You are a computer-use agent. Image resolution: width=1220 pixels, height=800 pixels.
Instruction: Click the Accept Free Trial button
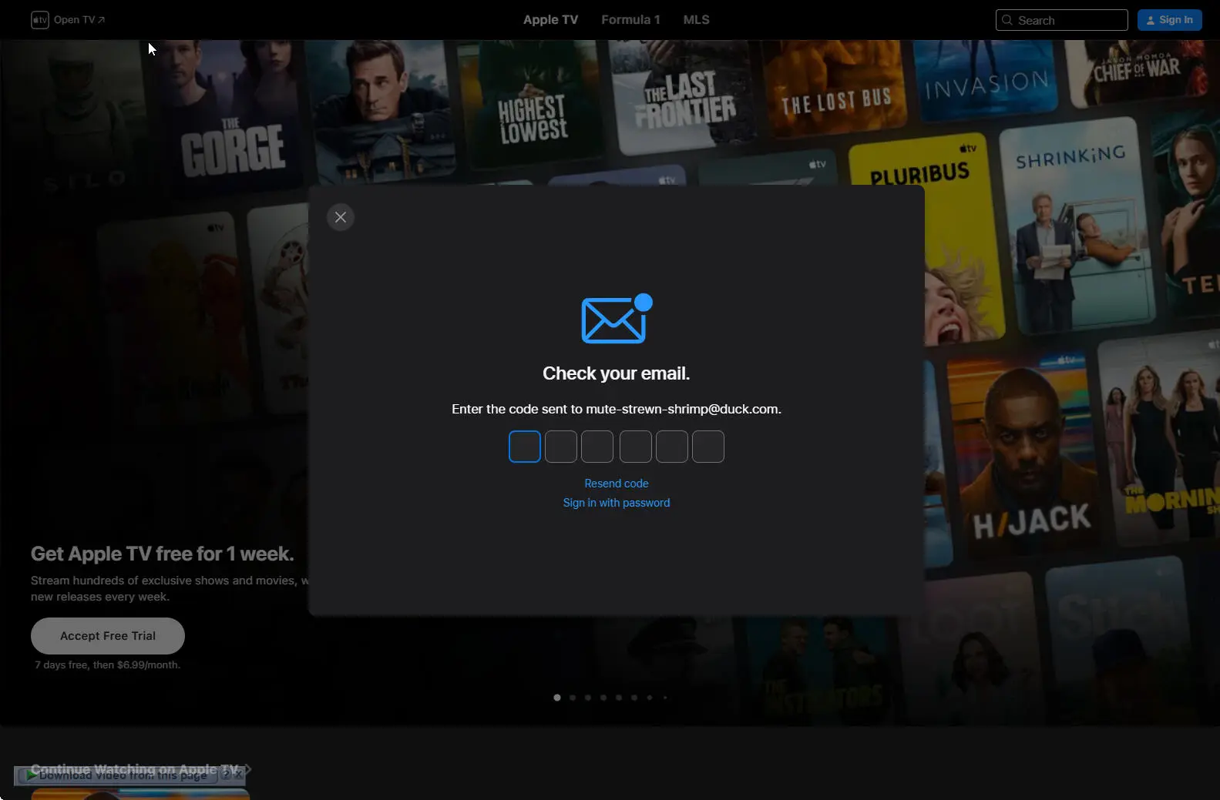[108, 636]
